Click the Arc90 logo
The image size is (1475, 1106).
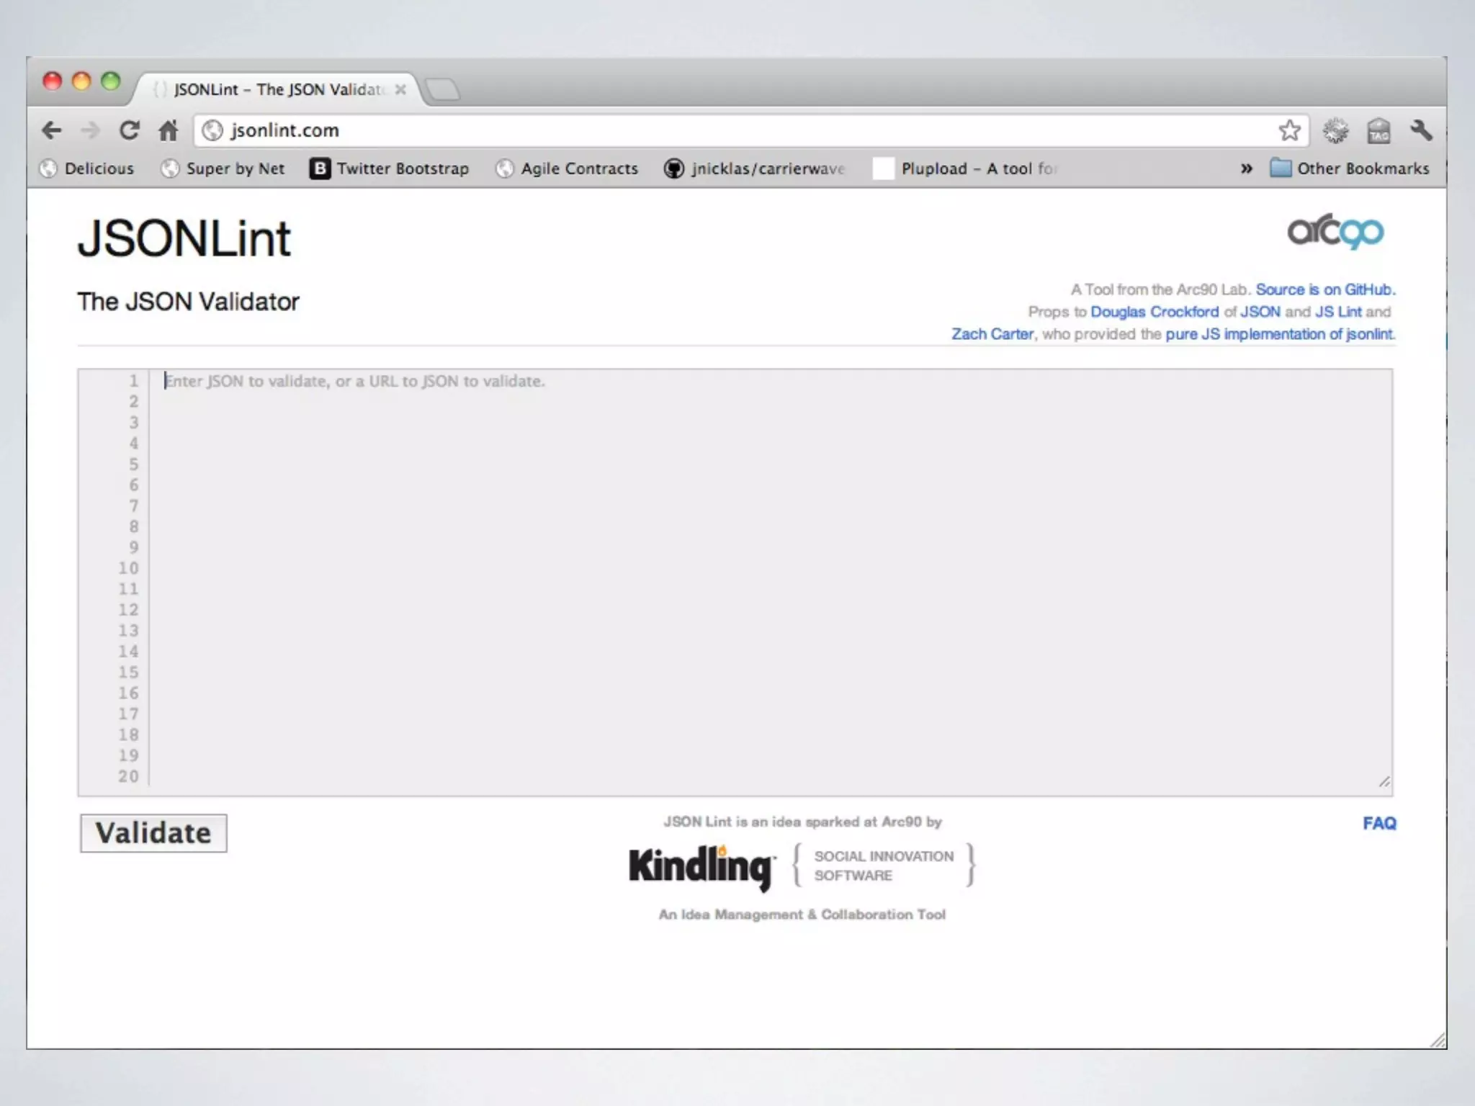[x=1335, y=232]
